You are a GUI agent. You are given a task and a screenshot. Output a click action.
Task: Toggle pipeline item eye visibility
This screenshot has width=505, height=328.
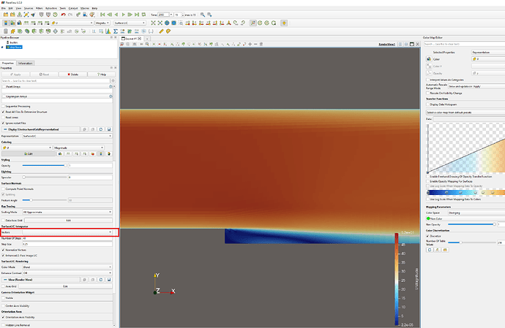click(2, 47)
